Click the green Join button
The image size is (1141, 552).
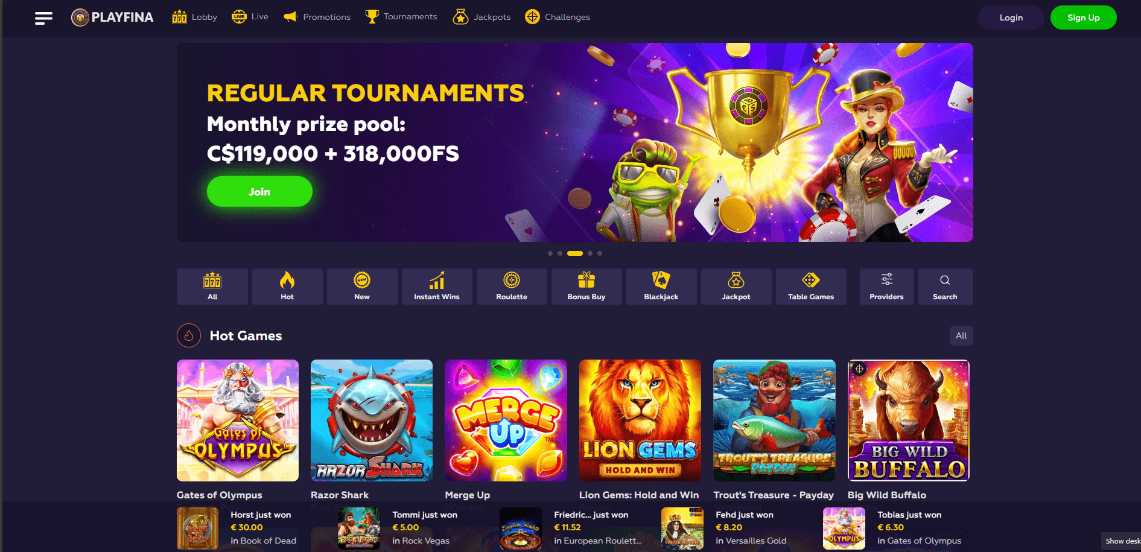click(x=259, y=191)
